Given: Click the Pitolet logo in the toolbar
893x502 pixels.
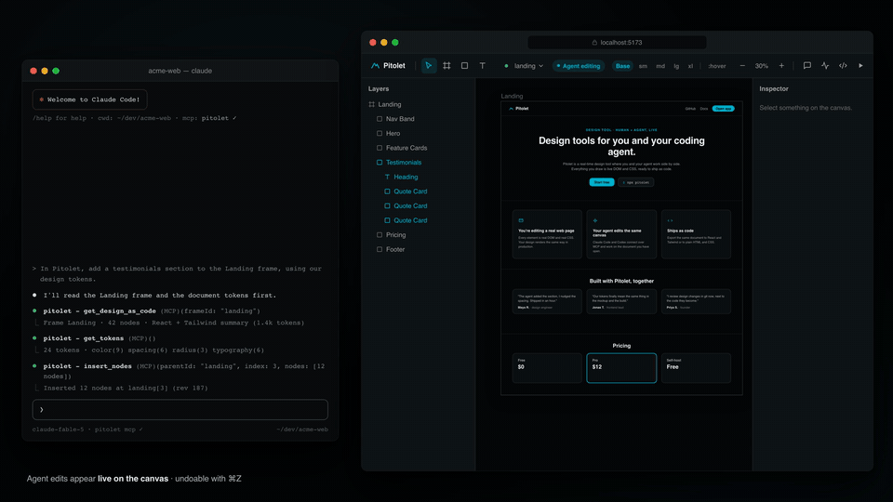Looking at the screenshot, I should pos(388,65).
